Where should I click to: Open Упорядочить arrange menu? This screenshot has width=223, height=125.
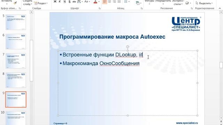pos(163,2)
